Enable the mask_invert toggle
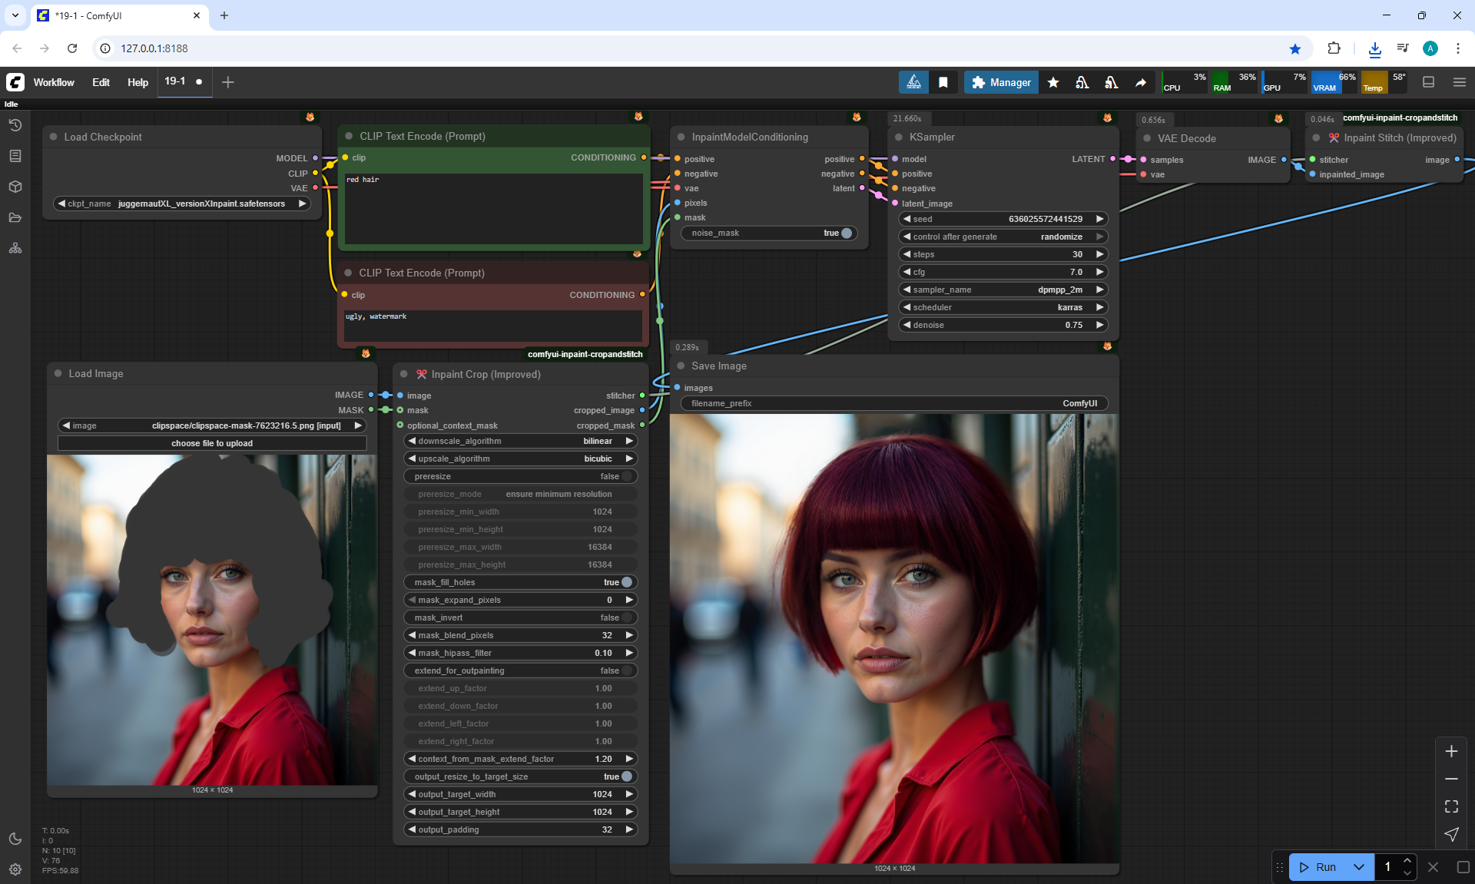This screenshot has width=1475, height=884. point(626,617)
